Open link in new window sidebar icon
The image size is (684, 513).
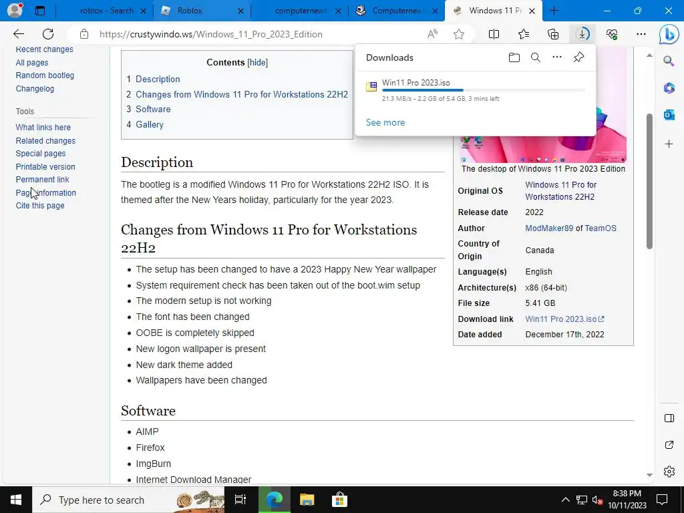(669, 445)
